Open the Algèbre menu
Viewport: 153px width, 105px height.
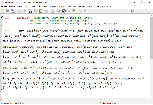[x=53, y=7]
